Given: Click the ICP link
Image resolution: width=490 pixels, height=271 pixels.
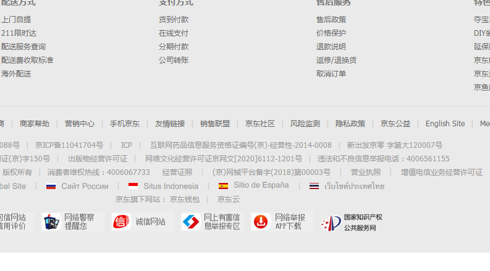Looking at the screenshot, I should (x=127, y=145).
